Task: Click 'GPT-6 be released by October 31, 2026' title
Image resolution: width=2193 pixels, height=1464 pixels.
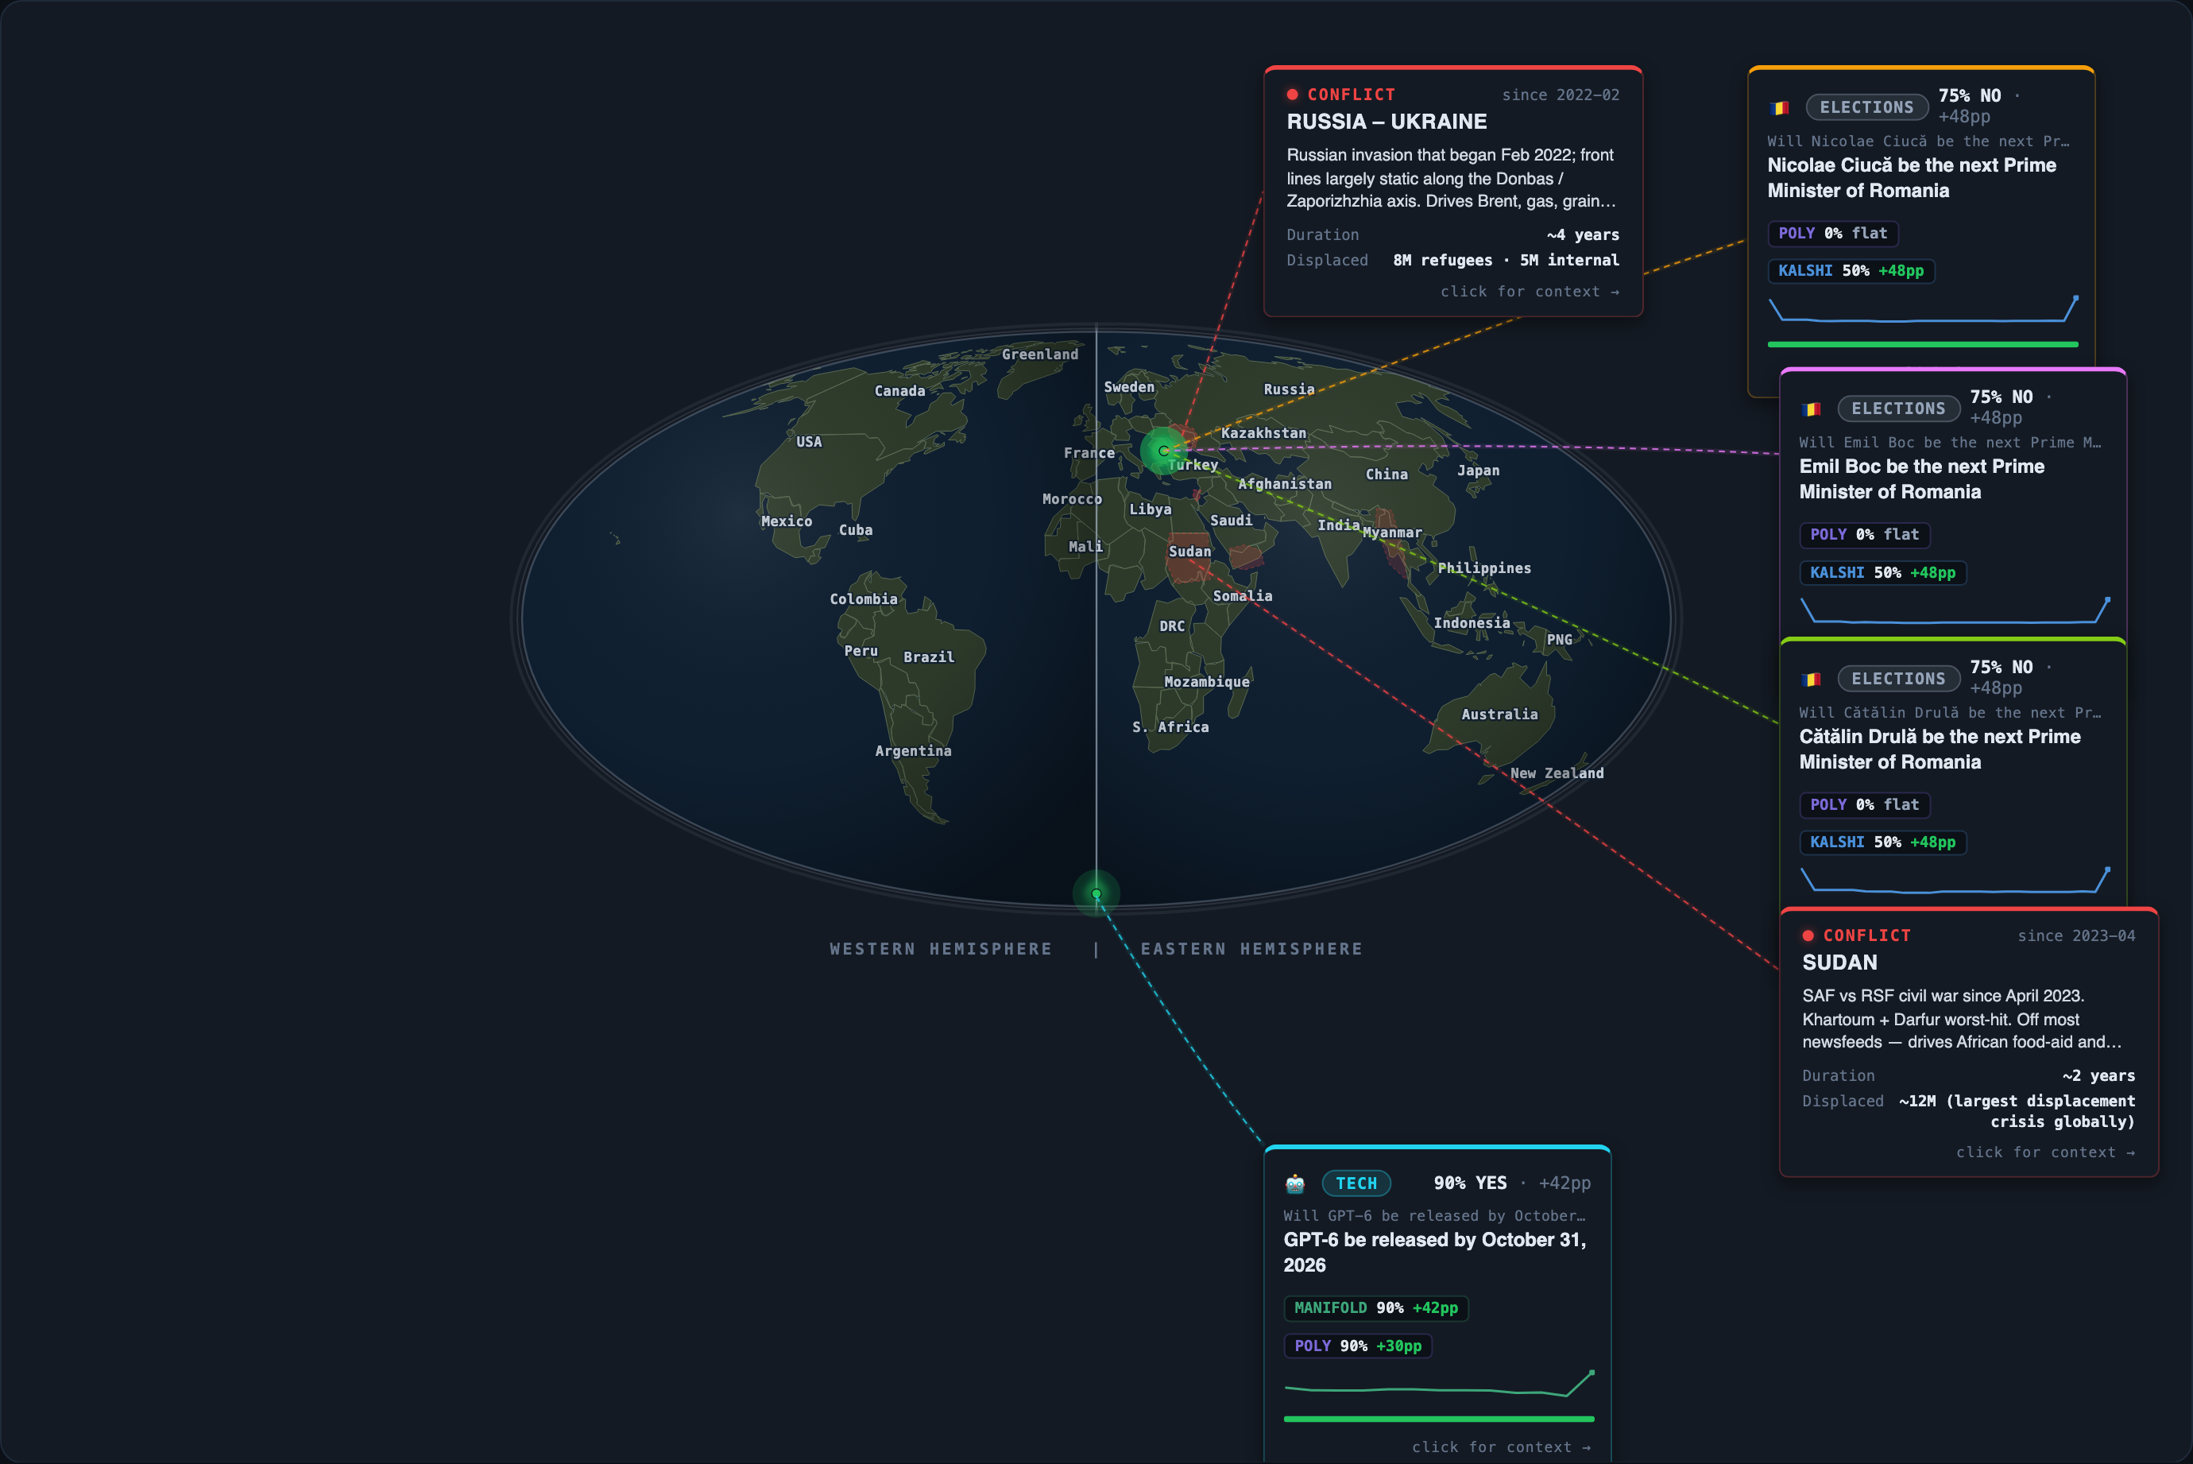Action: point(1434,1253)
